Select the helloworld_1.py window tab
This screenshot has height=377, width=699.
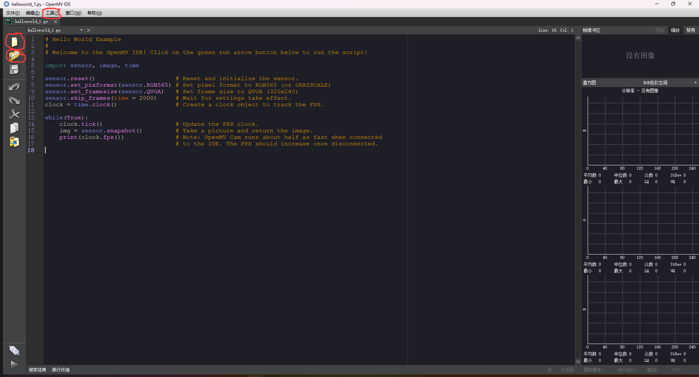pos(31,21)
